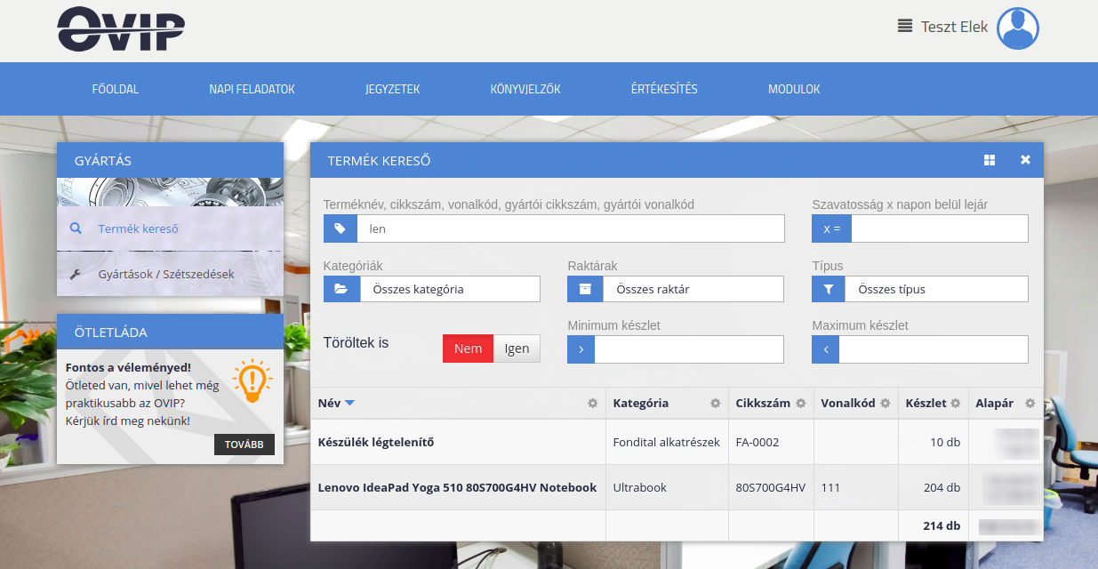Open settings gear of the Vonalkód column

pos(885,404)
